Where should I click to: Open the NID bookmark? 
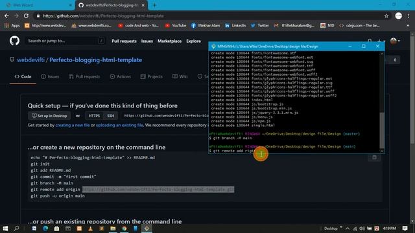pos(327,25)
